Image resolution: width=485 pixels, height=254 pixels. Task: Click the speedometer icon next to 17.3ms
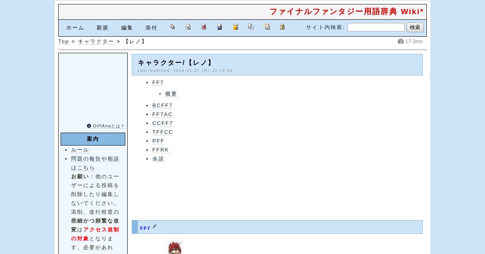pos(401,42)
